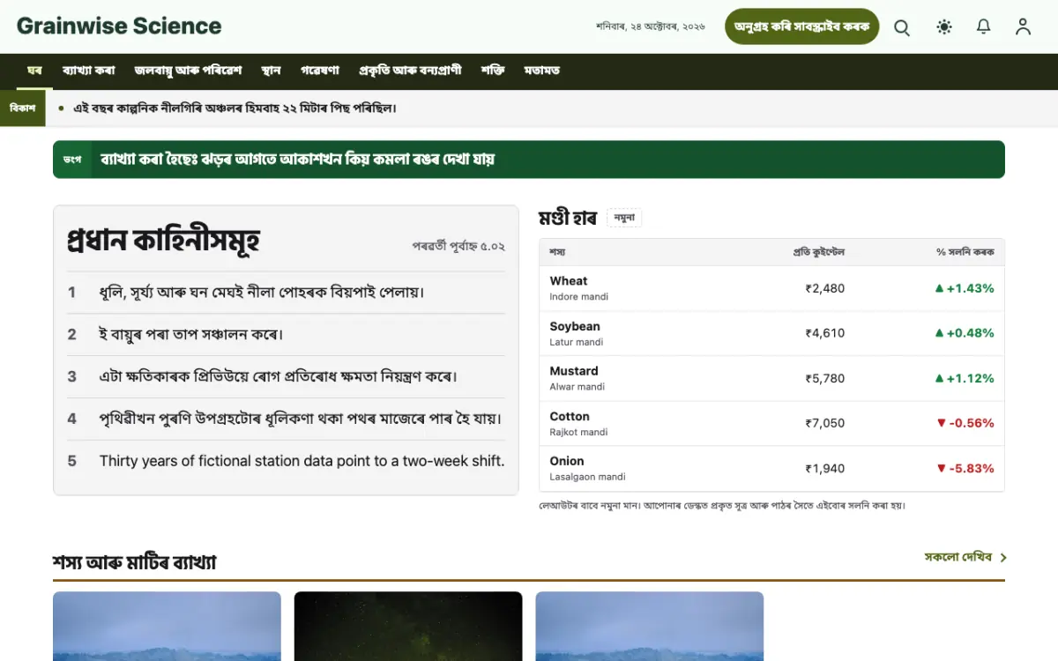Open জলবায়ু আৰু পৰিৱেশ menu item
1058x661 pixels.
click(188, 71)
